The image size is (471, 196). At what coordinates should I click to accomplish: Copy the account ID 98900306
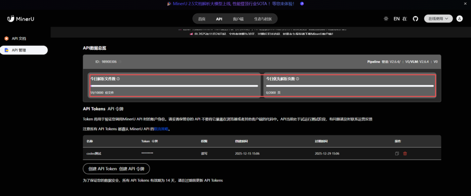point(120,61)
